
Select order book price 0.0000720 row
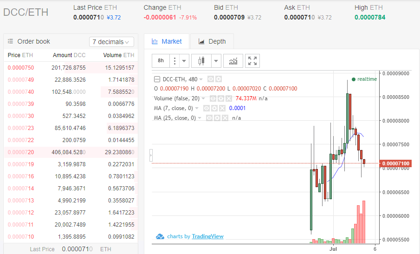coord(71,152)
